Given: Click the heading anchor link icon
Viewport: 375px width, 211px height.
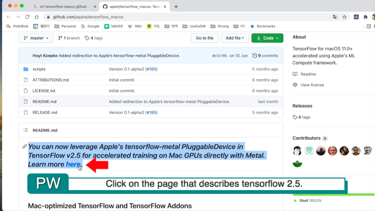Looking at the screenshot, I should pyautogui.click(x=24, y=146).
